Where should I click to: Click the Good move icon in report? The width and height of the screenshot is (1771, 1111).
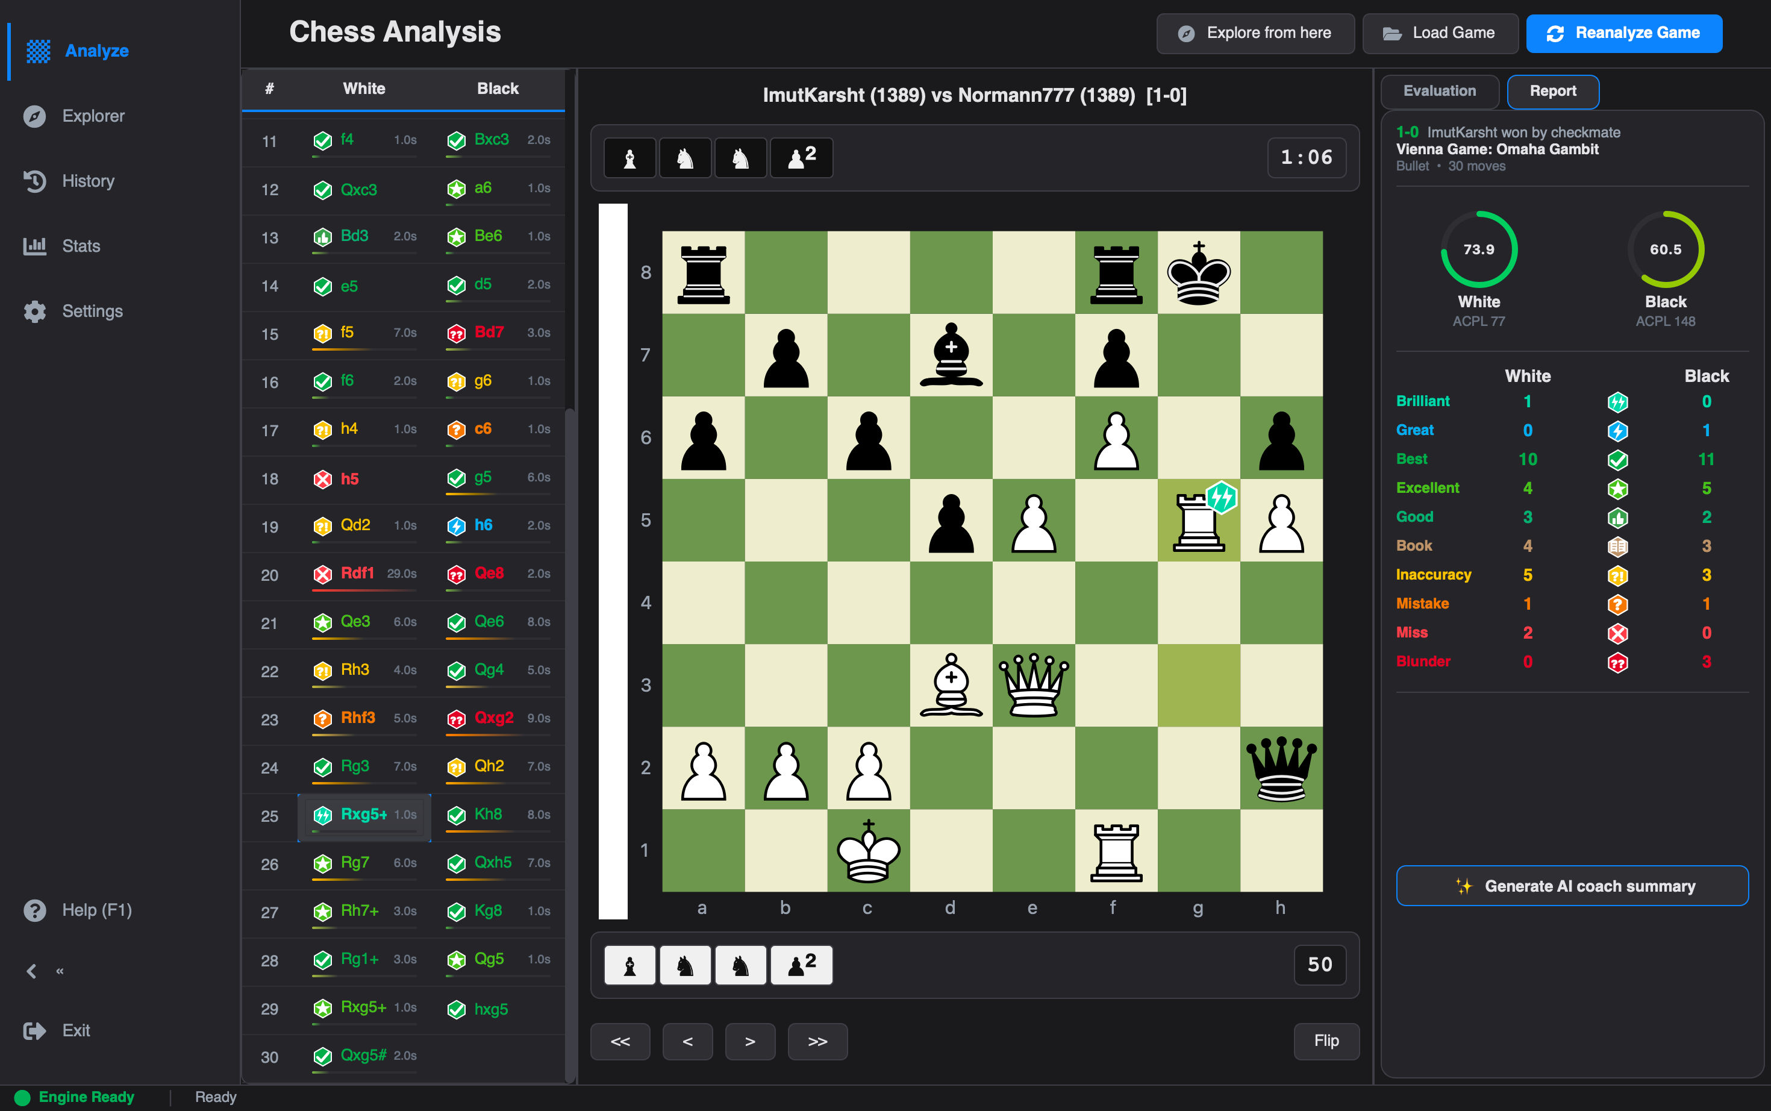[x=1617, y=518]
